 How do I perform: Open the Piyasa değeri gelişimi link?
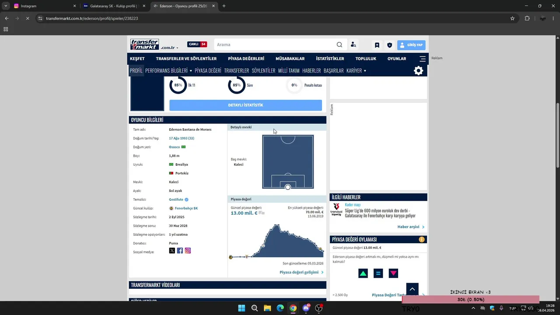pos(301,272)
